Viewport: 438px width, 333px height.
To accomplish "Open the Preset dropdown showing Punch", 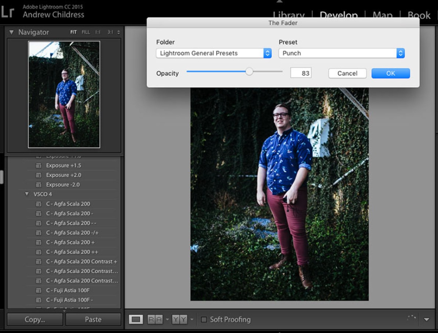I will (341, 53).
